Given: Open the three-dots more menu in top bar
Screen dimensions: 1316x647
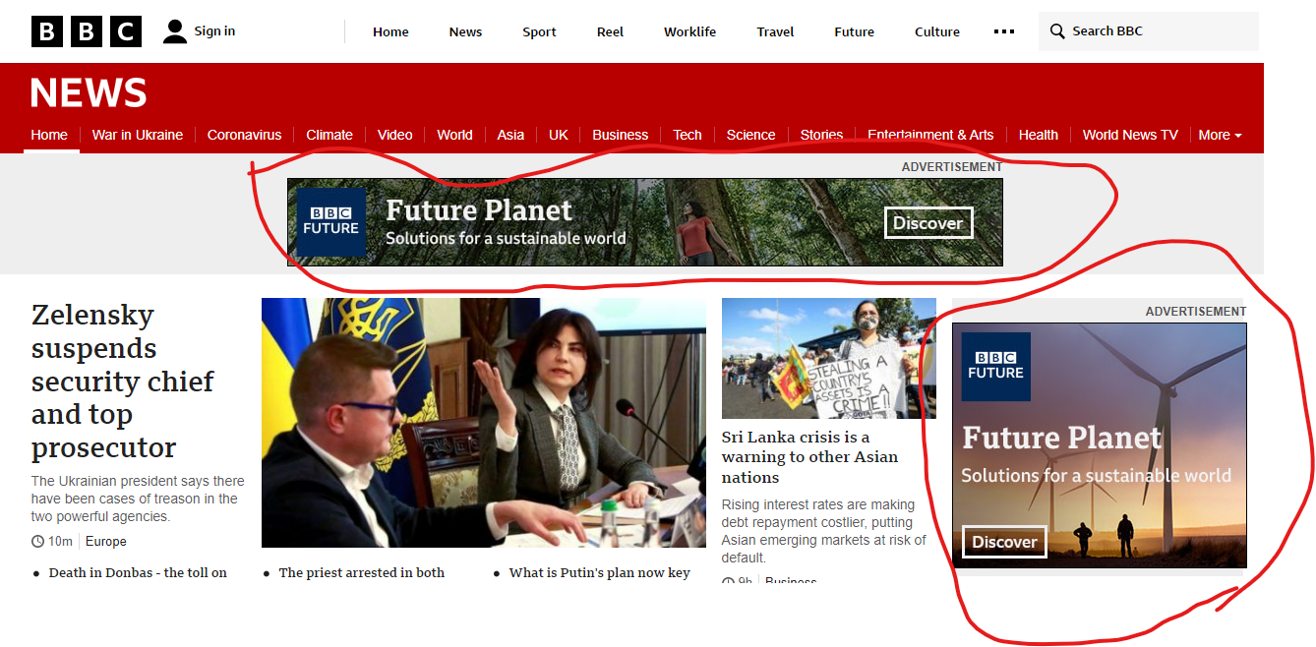Looking at the screenshot, I should (x=1004, y=31).
